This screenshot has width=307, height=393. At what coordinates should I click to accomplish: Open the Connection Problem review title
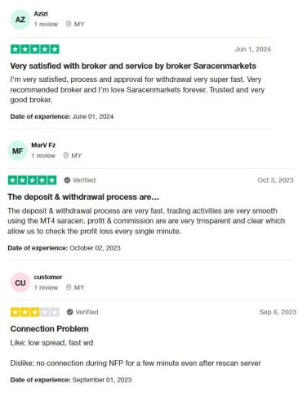pos(49,328)
